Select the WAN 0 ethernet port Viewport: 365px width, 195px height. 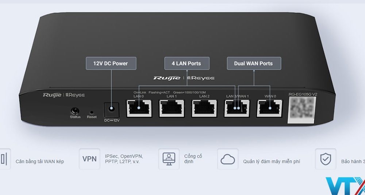pyautogui.click(x=269, y=108)
